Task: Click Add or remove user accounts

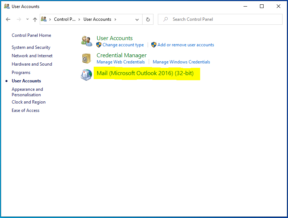Action: tap(186, 45)
